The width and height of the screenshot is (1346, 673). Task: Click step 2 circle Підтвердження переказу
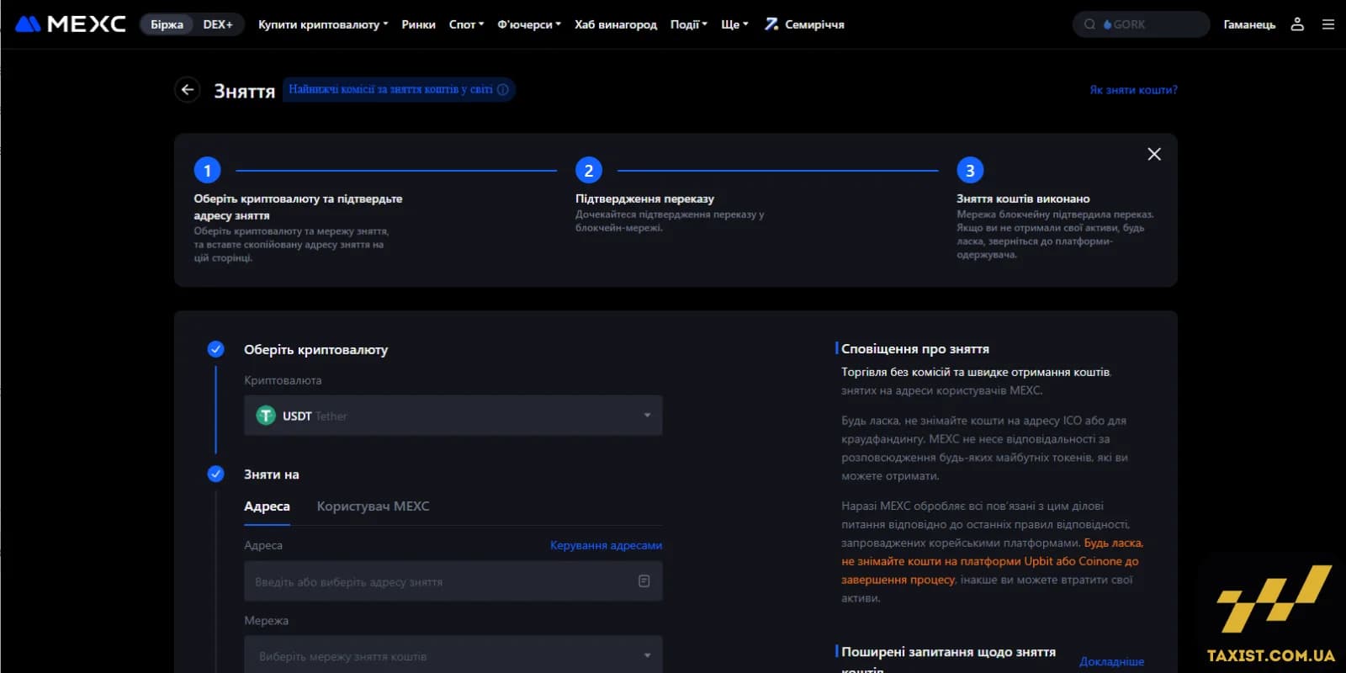click(589, 171)
